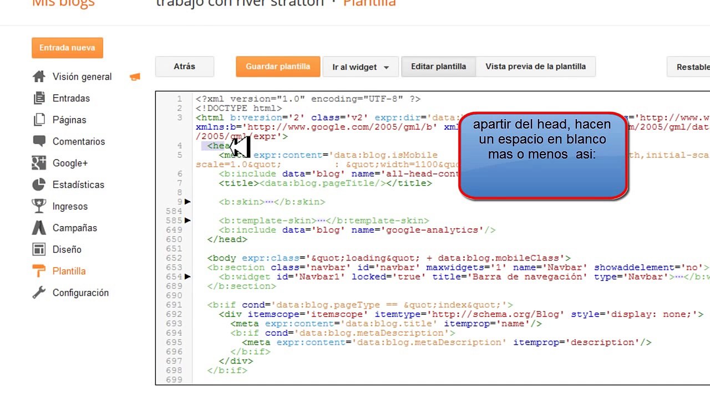Open Diseño in the sidebar
The width and height of the screenshot is (710, 399).
(x=67, y=249)
